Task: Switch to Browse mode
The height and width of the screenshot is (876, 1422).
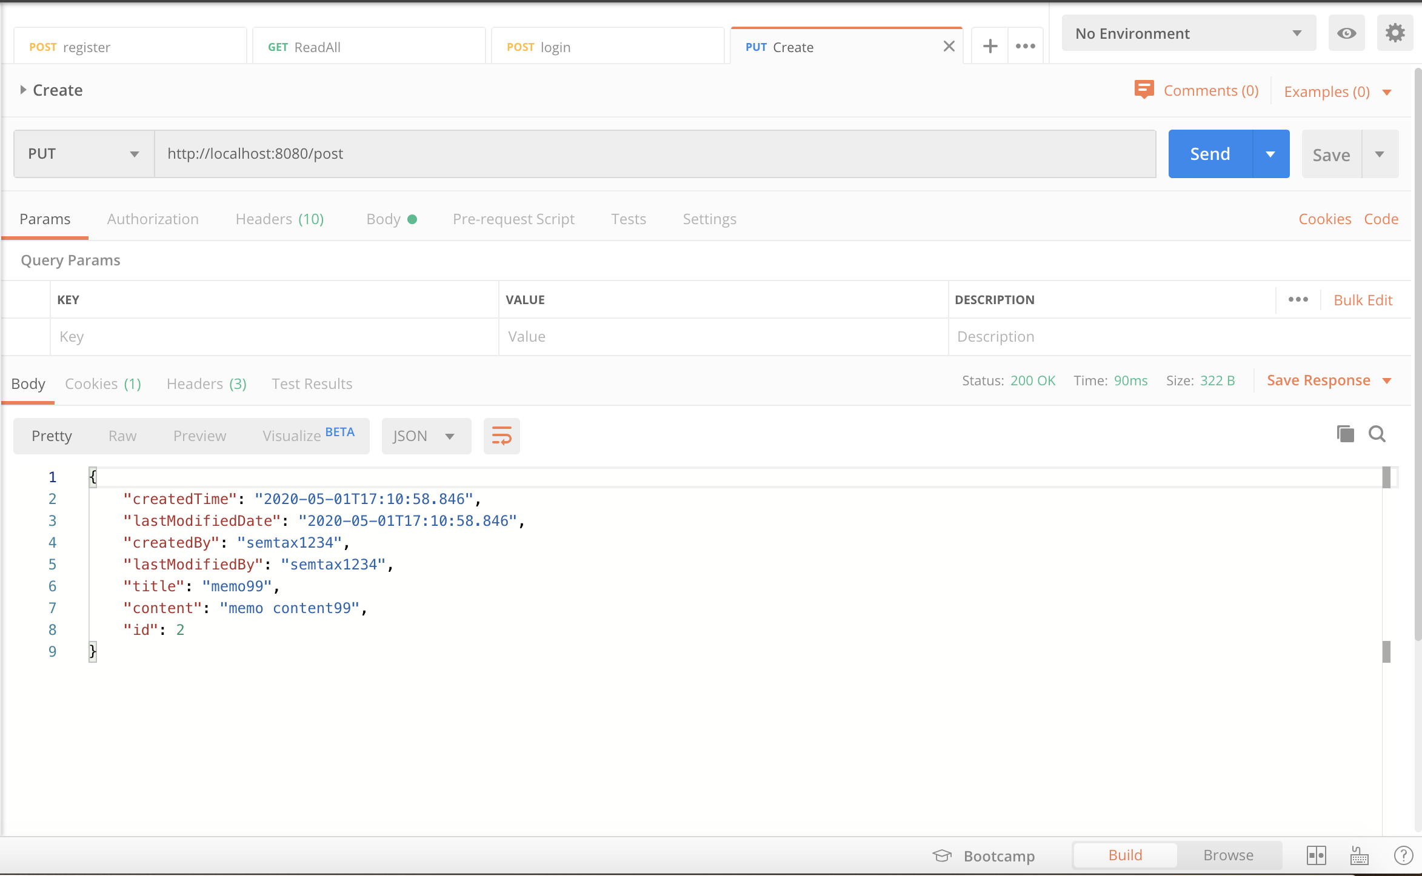Action: tap(1228, 855)
